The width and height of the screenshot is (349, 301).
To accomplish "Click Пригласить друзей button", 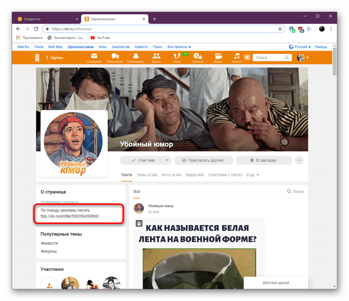I will click(203, 160).
